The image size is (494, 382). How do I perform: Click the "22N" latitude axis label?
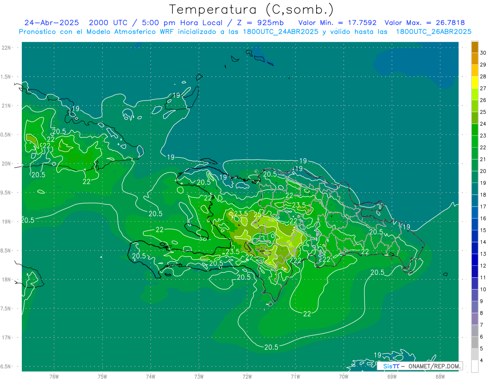pos(7,48)
